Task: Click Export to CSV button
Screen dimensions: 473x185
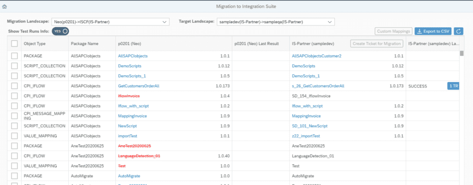Action: click(433, 31)
